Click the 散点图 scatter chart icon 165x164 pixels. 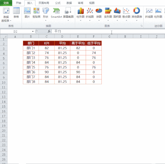click(127, 12)
